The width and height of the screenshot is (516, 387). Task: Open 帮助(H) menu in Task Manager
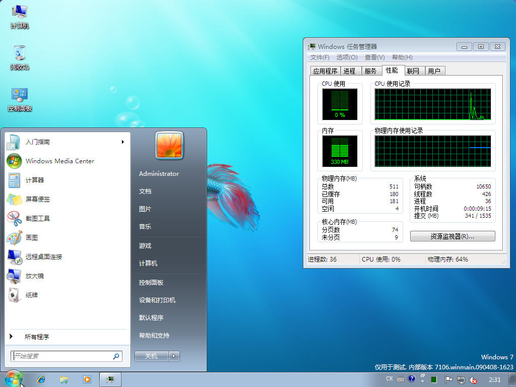coord(402,57)
